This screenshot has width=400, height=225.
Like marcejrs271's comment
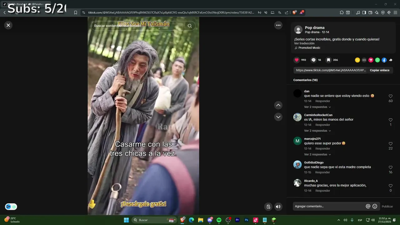390,144
